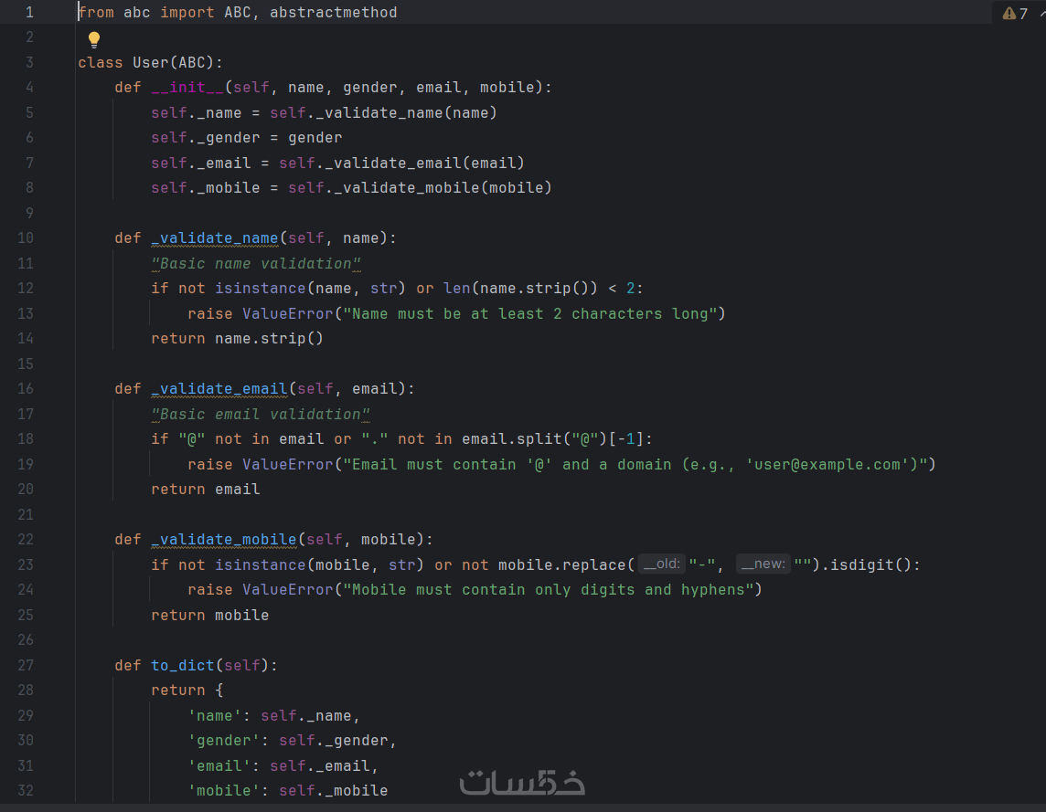Click 'return mobile' statement
The width and height of the screenshot is (1046, 812).
click(x=210, y=616)
